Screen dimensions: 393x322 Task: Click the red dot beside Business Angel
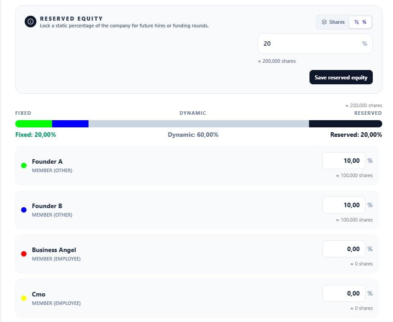tap(24, 254)
